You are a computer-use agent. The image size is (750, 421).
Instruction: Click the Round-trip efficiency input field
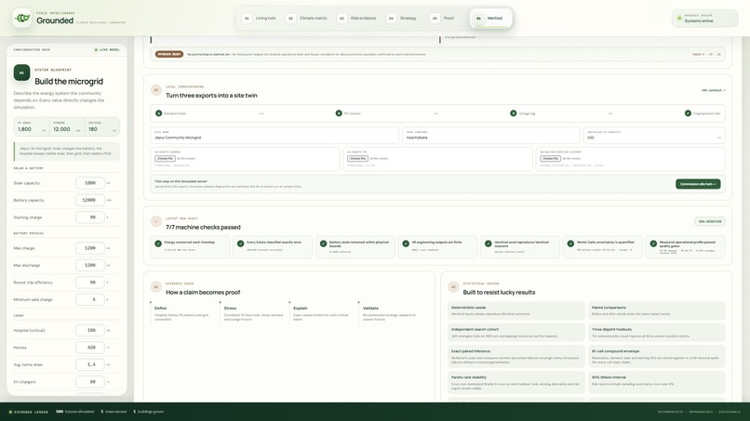pyautogui.click(x=90, y=283)
